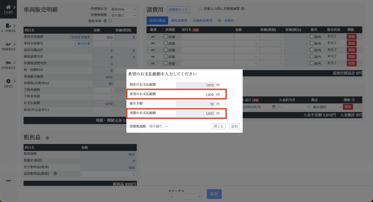The image size is (373, 202).
Task: Open the batch export sidebar icon
Action: click(x=8, y=26)
